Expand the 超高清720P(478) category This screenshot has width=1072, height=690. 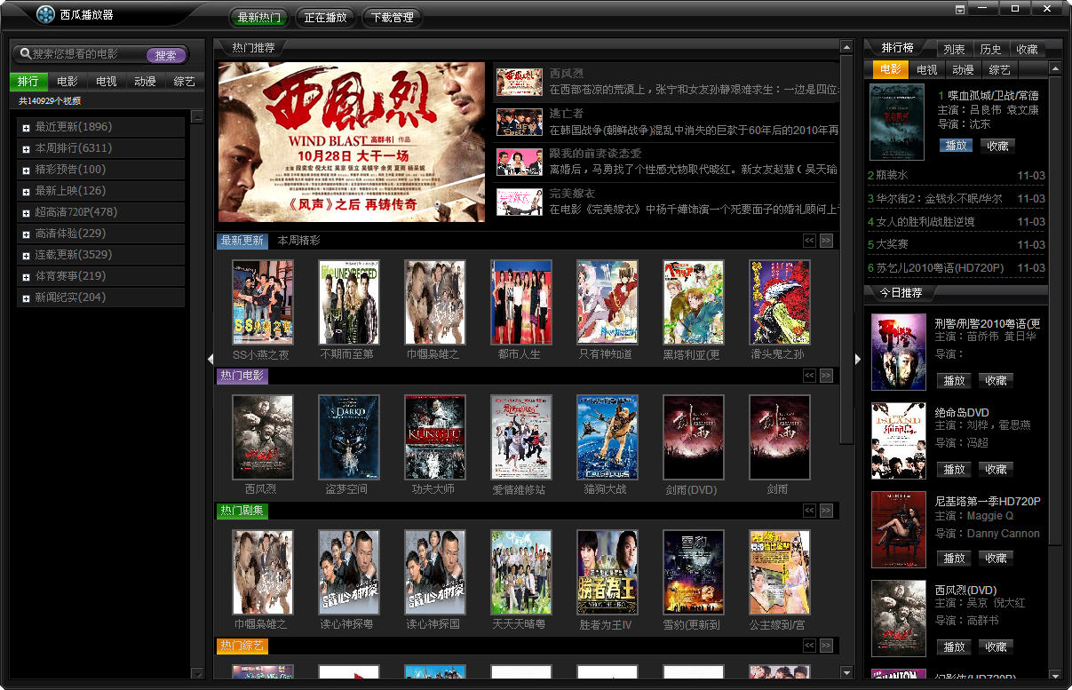(27, 213)
